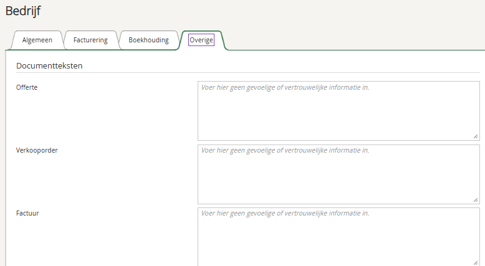Grab the Verkooporder textarea resize grip
This screenshot has width=485, height=266.
coord(476,200)
